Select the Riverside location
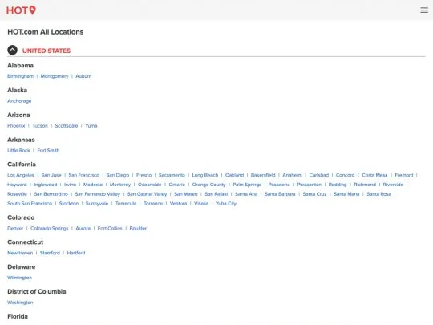The height and width of the screenshot is (325, 433). 393,185
